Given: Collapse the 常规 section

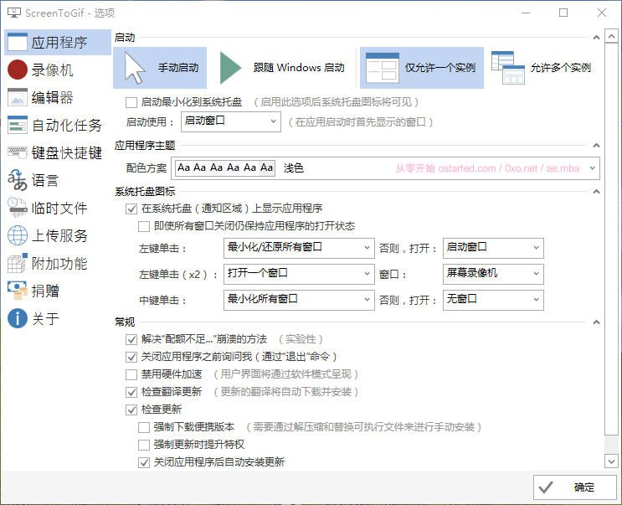Looking at the screenshot, I should 596,322.
